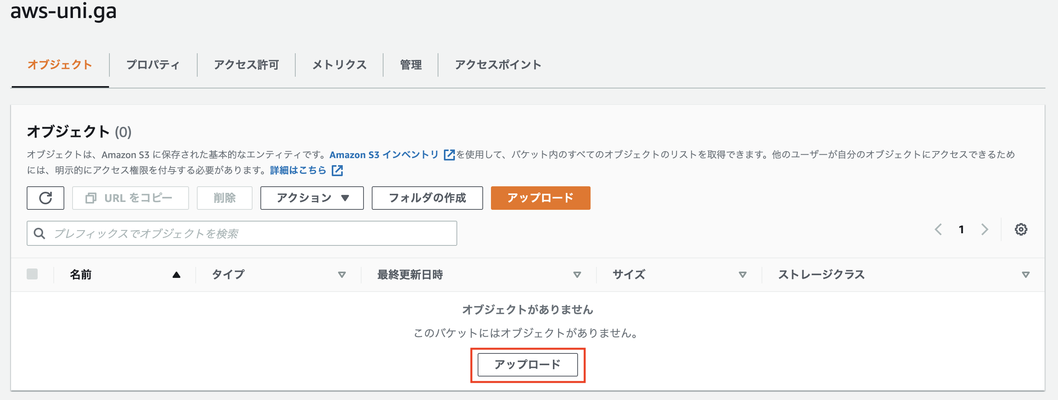This screenshot has width=1058, height=400.
Task: Open the アクション dropdown menu
Action: click(311, 198)
